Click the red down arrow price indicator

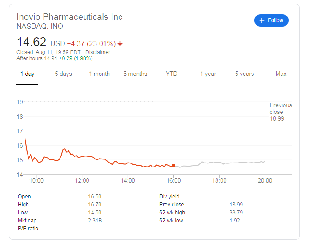[x=120, y=43]
